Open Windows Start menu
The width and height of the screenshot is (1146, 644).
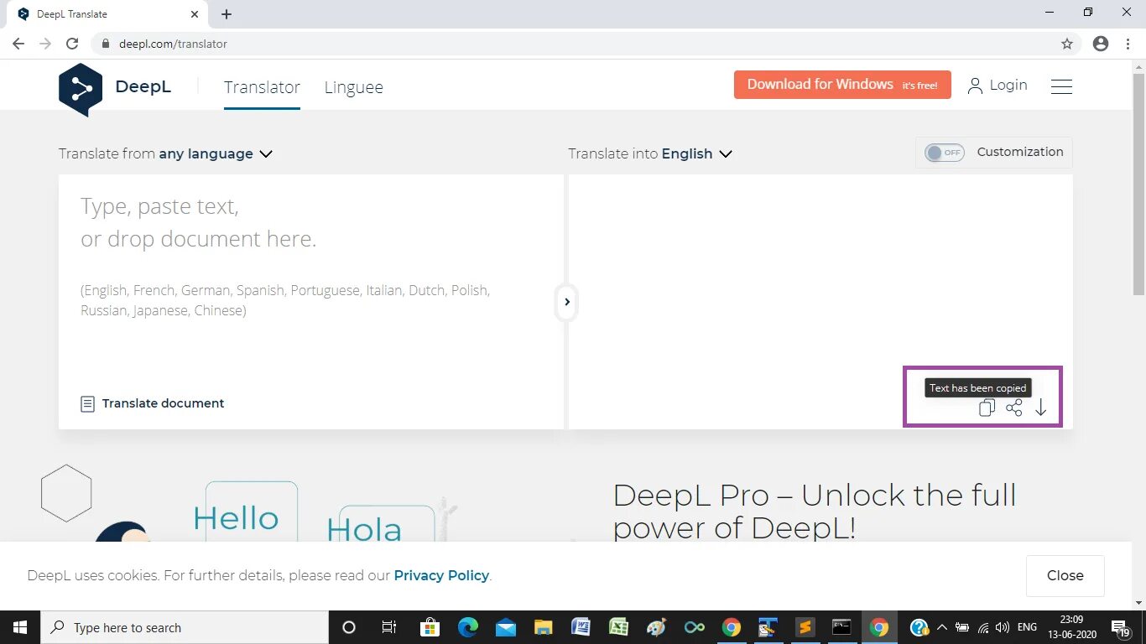click(x=20, y=627)
